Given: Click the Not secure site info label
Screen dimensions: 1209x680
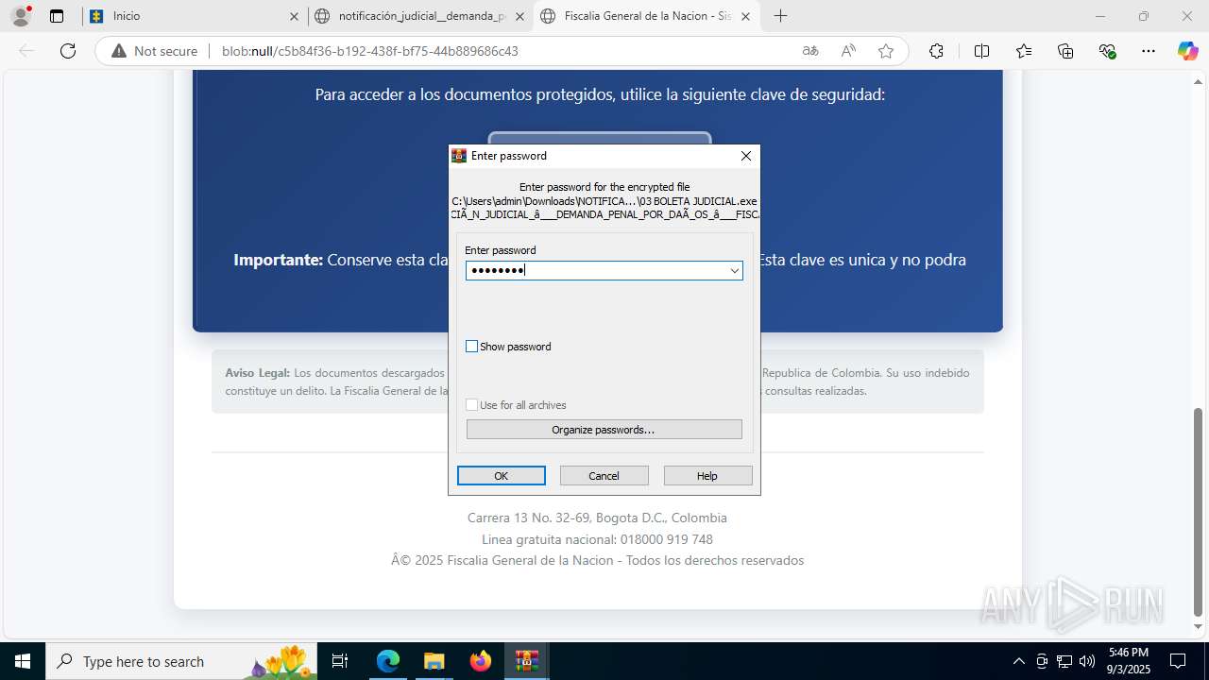Looking at the screenshot, I should click(155, 51).
